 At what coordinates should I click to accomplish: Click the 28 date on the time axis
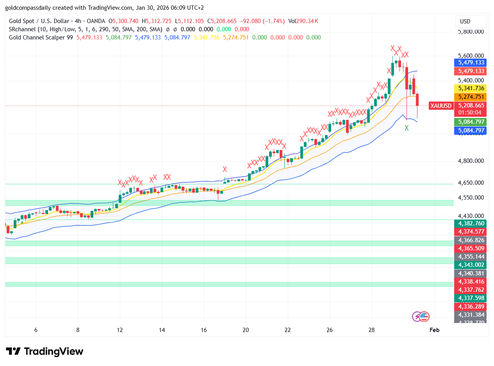point(371,330)
